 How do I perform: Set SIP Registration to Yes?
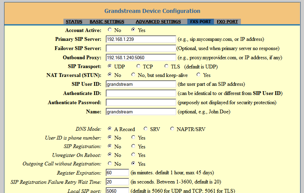[133, 146]
